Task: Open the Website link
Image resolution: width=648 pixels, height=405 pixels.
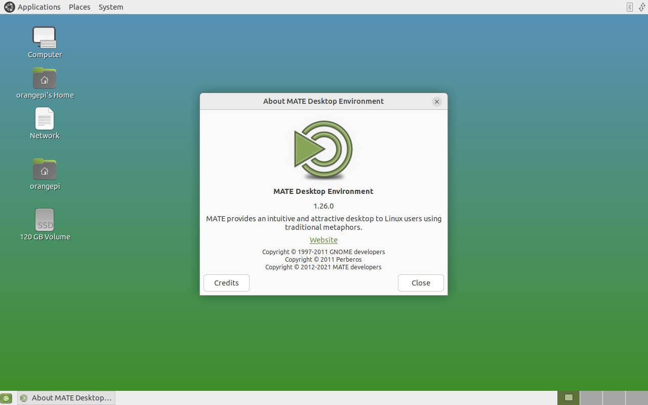Action: point(323,240)
